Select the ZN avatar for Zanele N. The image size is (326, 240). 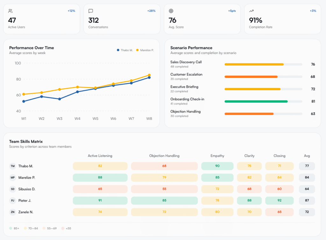click(13, 212)
